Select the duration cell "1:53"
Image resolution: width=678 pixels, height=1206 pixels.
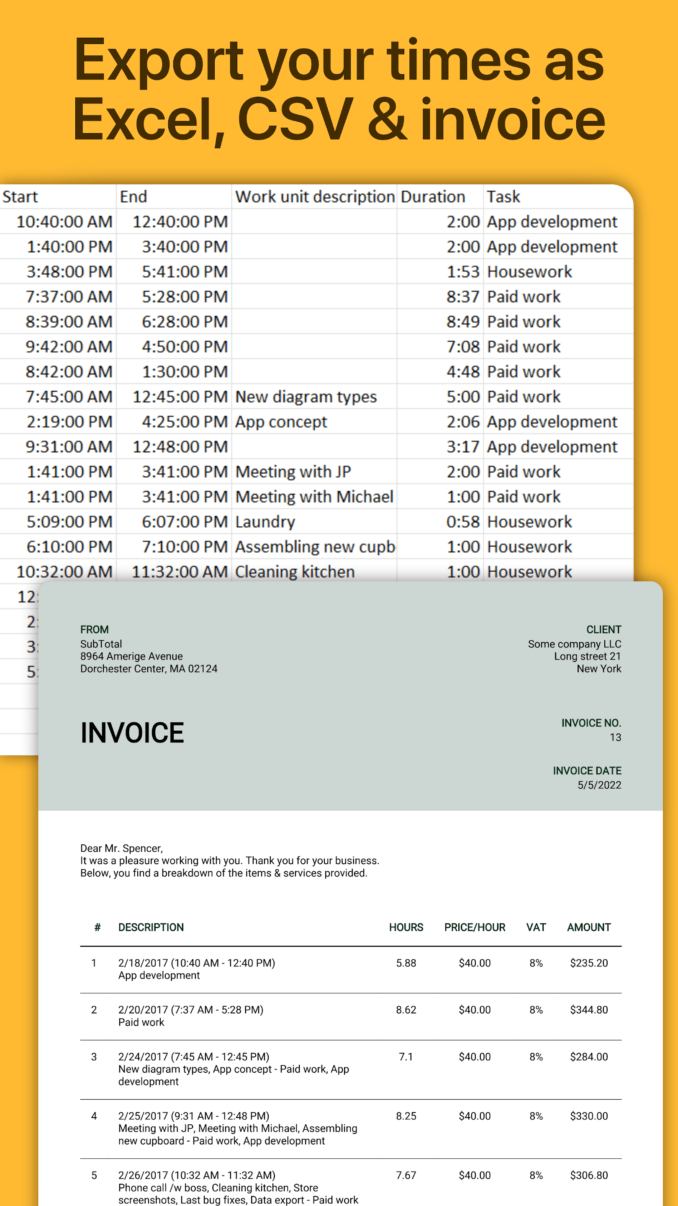(x=463, y=271)
